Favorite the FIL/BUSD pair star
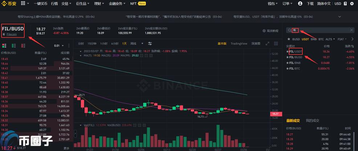Screen dimensions: 358x151 288,57
